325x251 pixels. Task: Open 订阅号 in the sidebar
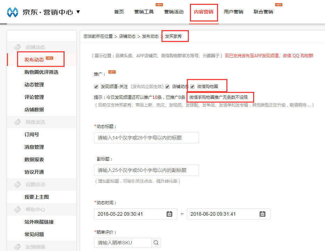tap(32, 135)
